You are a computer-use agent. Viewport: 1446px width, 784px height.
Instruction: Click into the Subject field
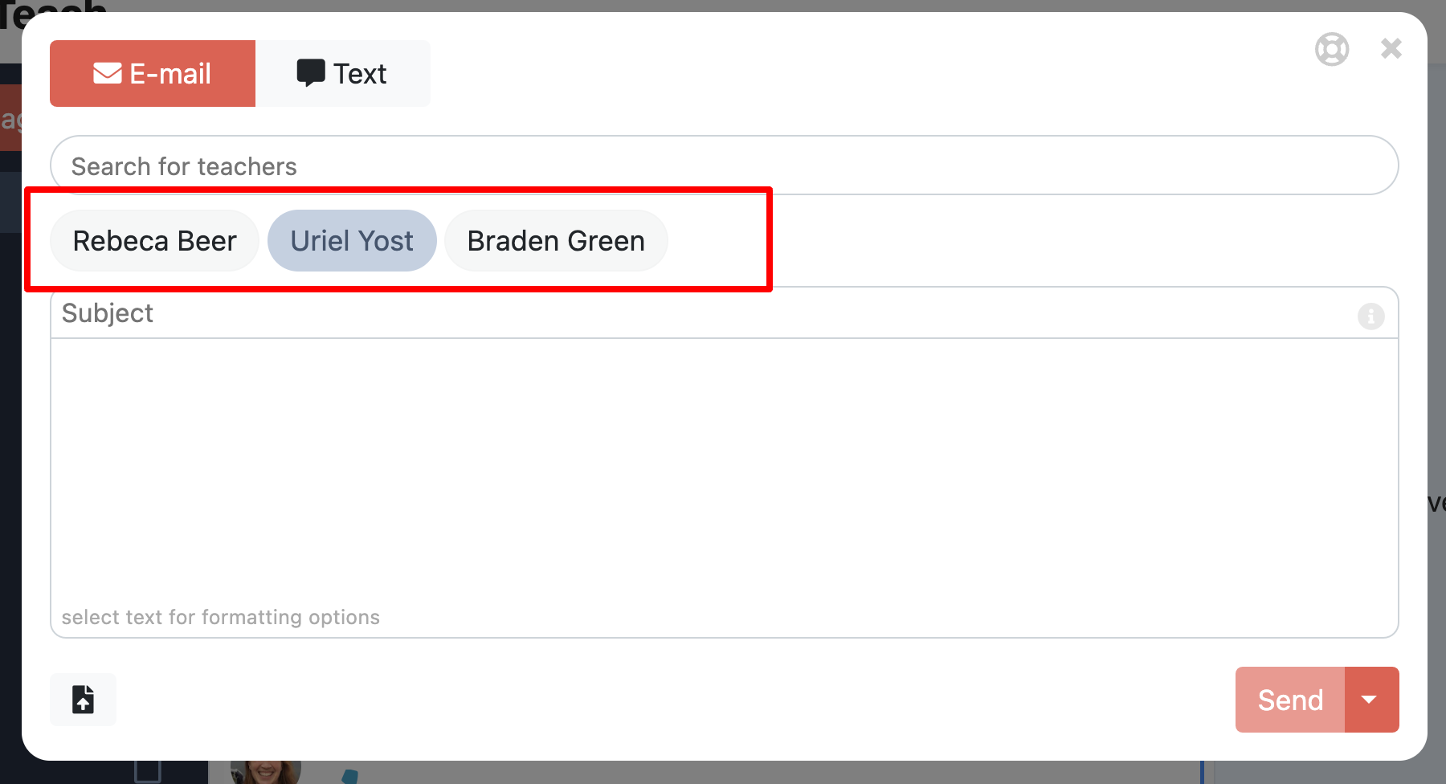(x=699, y=313)
